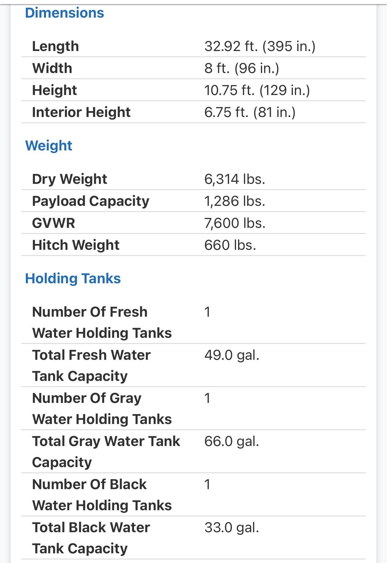This screenshot has width=387, height=563.
Task: Click the 49.0 gal. fresh water value
Action: (232, 355)
